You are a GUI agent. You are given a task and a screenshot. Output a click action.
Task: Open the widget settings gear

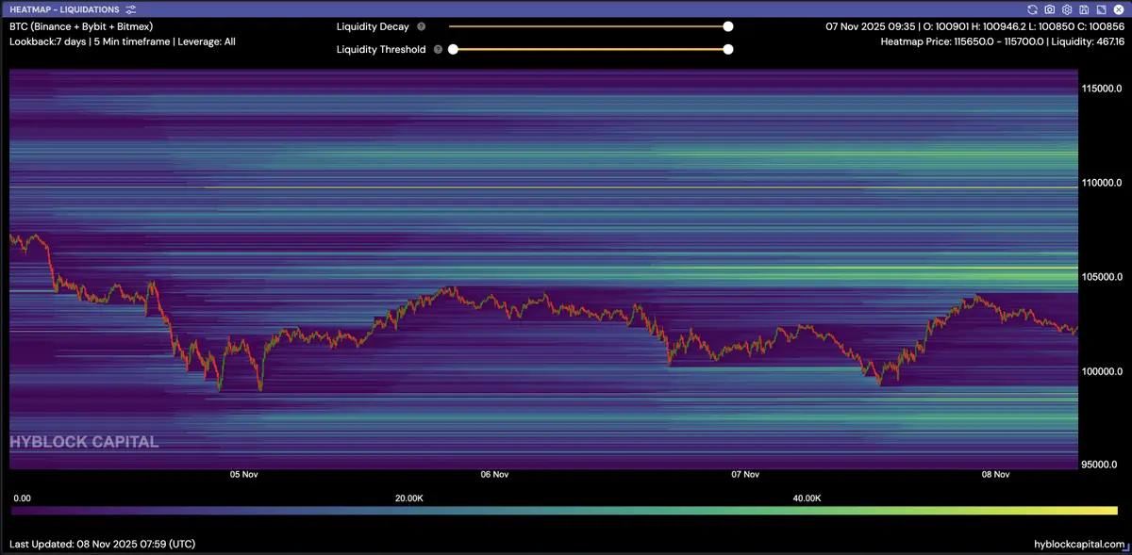pos(1067,9)
